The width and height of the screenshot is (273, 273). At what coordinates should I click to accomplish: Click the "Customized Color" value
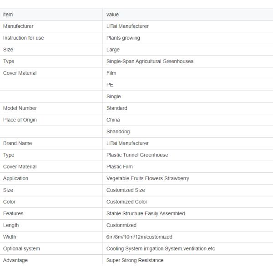pyautogui.click(x=127, y=202)
